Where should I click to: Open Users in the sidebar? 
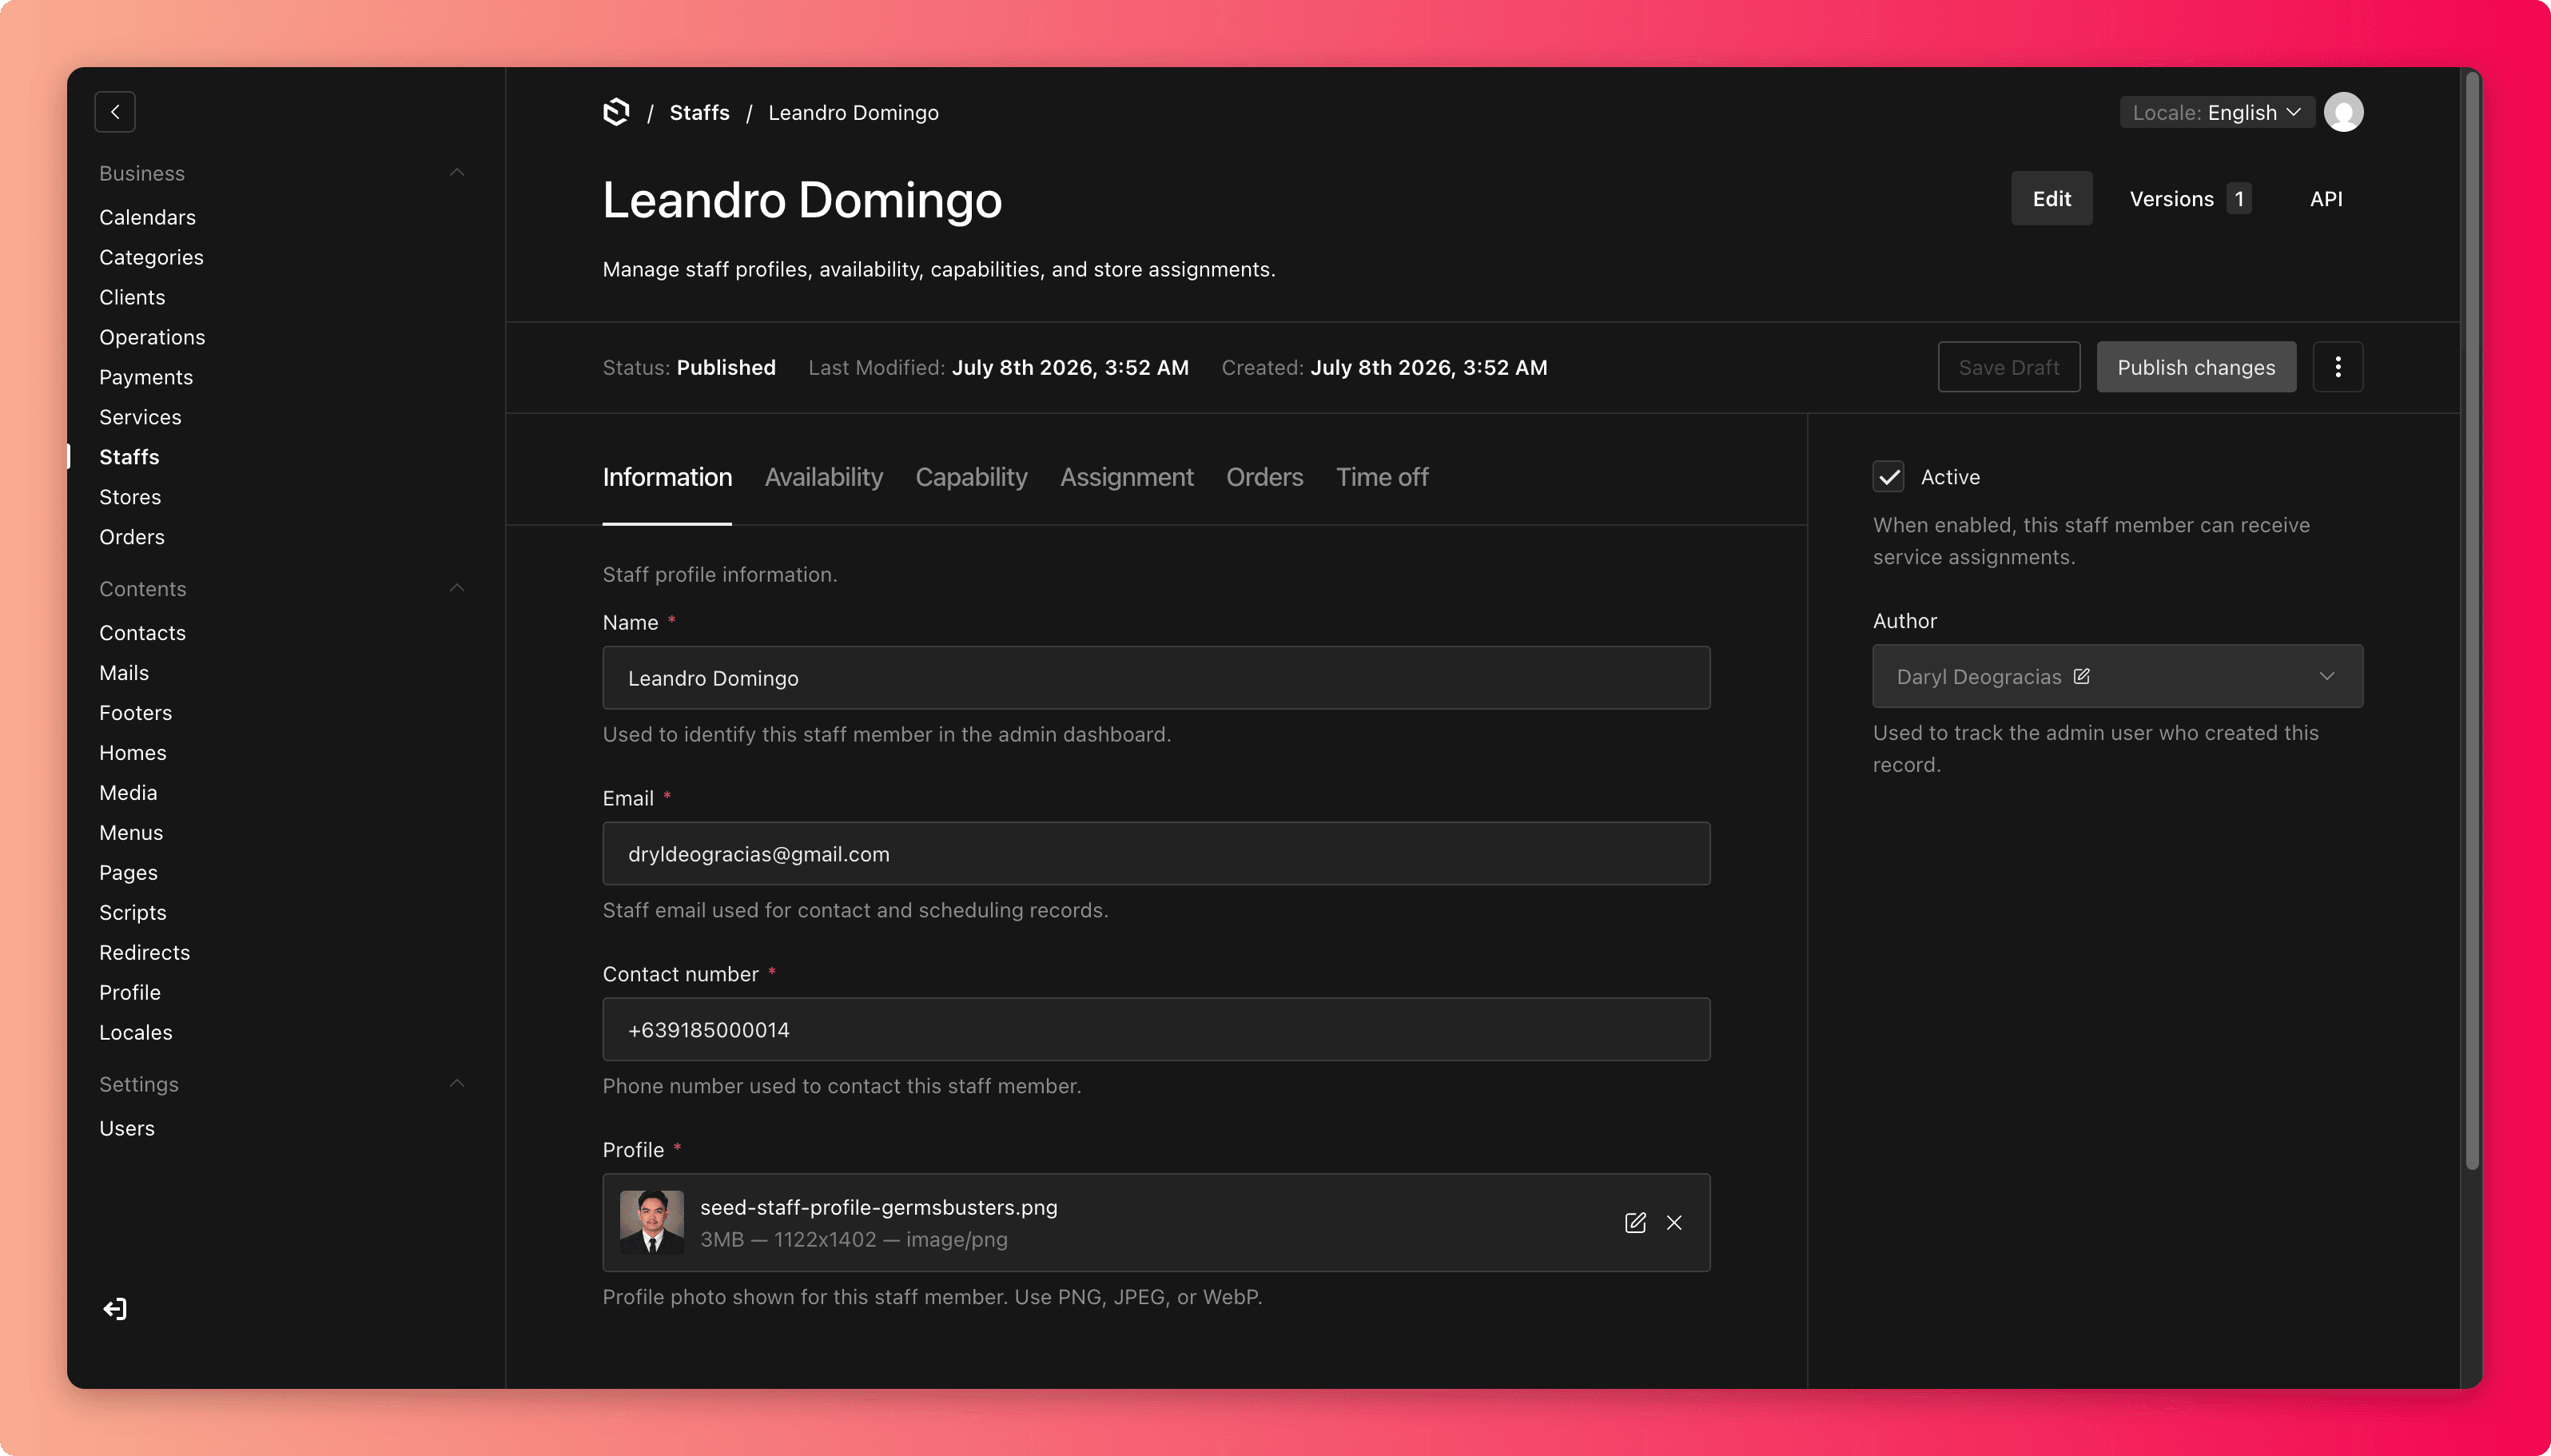127,1129
